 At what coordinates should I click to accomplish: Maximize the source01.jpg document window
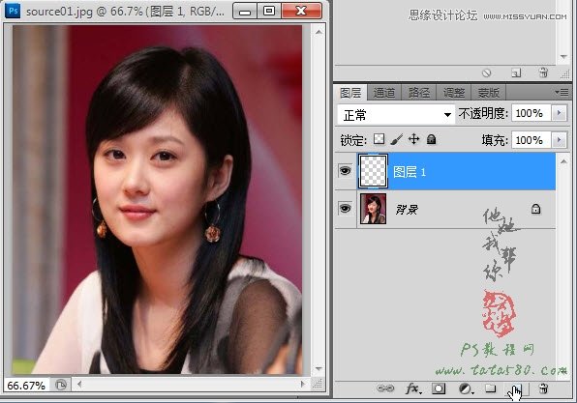click(269, 11)
